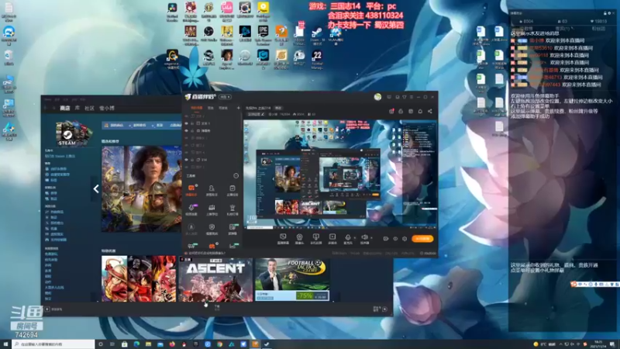Viewport: 620px width, 349px height.
Task: Edit the live settings next to the room title
Action: [x=257, y=114]
